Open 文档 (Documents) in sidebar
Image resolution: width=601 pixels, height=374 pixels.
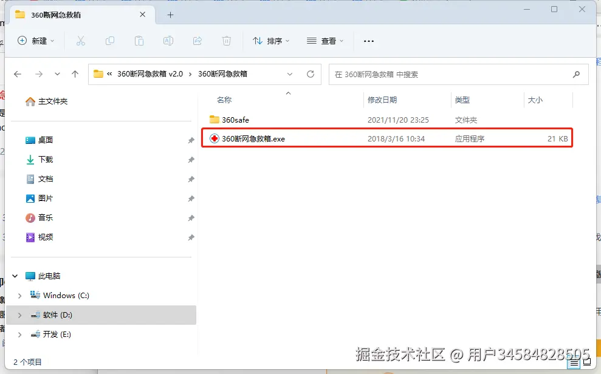point(39,179)
